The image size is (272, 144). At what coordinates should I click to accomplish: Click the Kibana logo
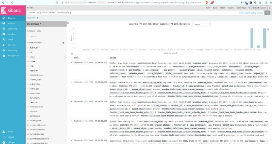(x=13, y=11)
